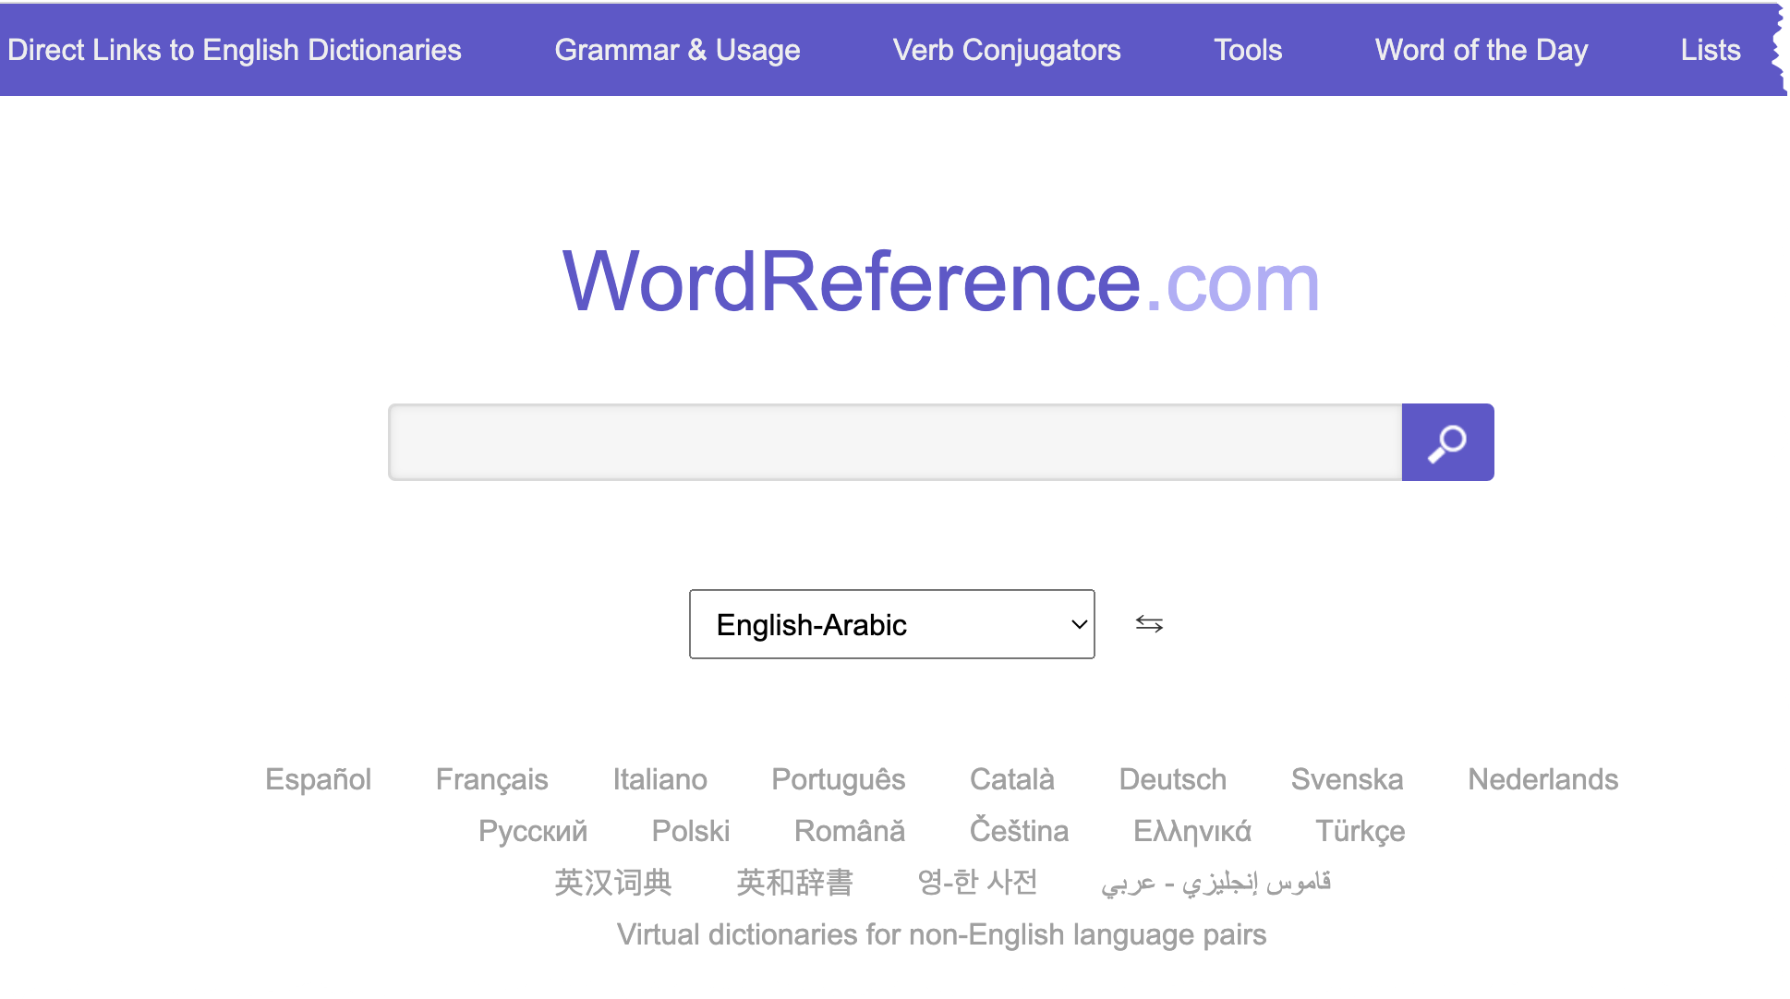Open the 英汉词典 Chinese dictionary
This screenshot has height=999, width=1790.
point(612,882)
